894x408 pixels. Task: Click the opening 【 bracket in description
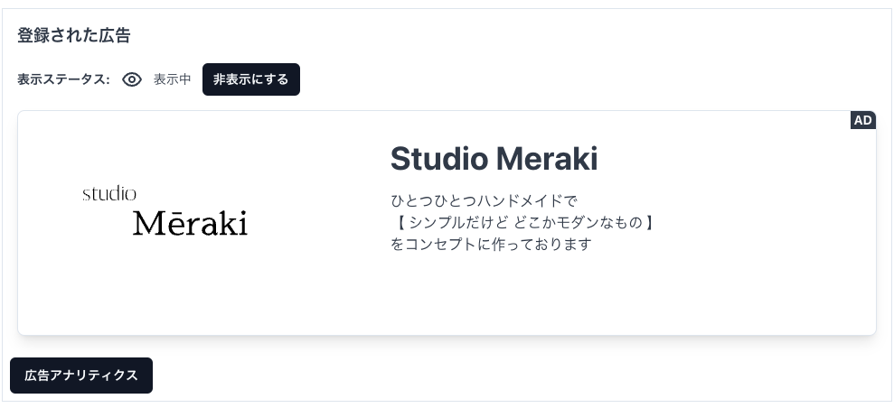399,222
